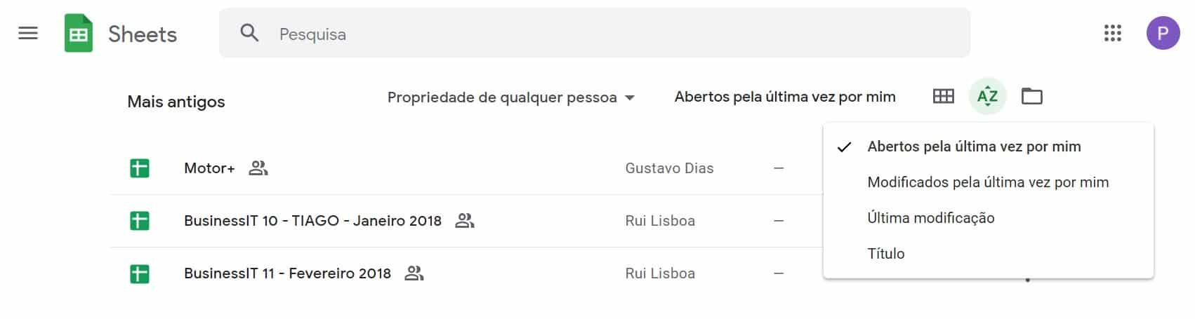The height and width of the screenshot is (319, 1195).
Task: Toggle the AZ sort options button
Action: (988, 96)
